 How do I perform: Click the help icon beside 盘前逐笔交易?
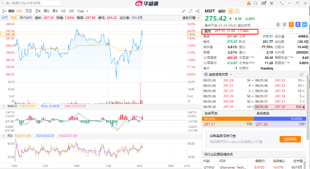point(206,74)
